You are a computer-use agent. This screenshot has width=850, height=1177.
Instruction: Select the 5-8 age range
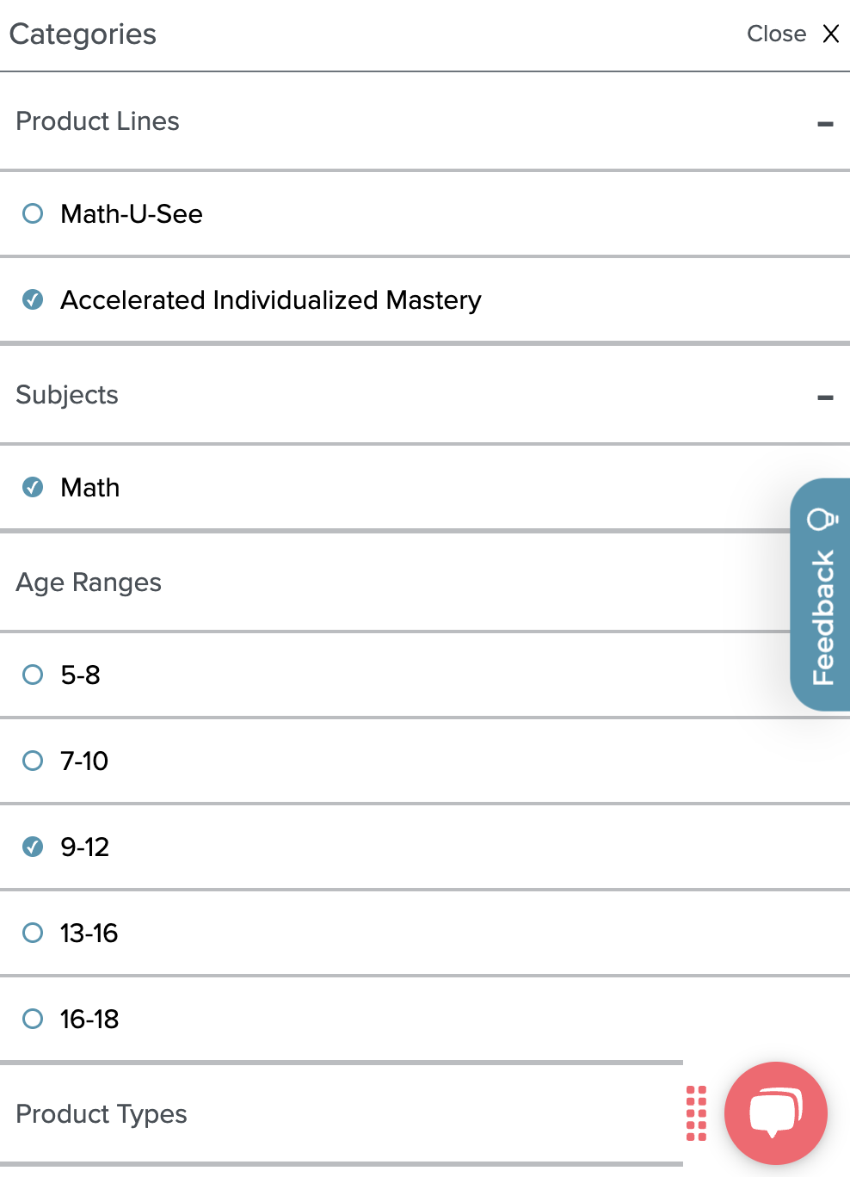(x=33, y=675)
